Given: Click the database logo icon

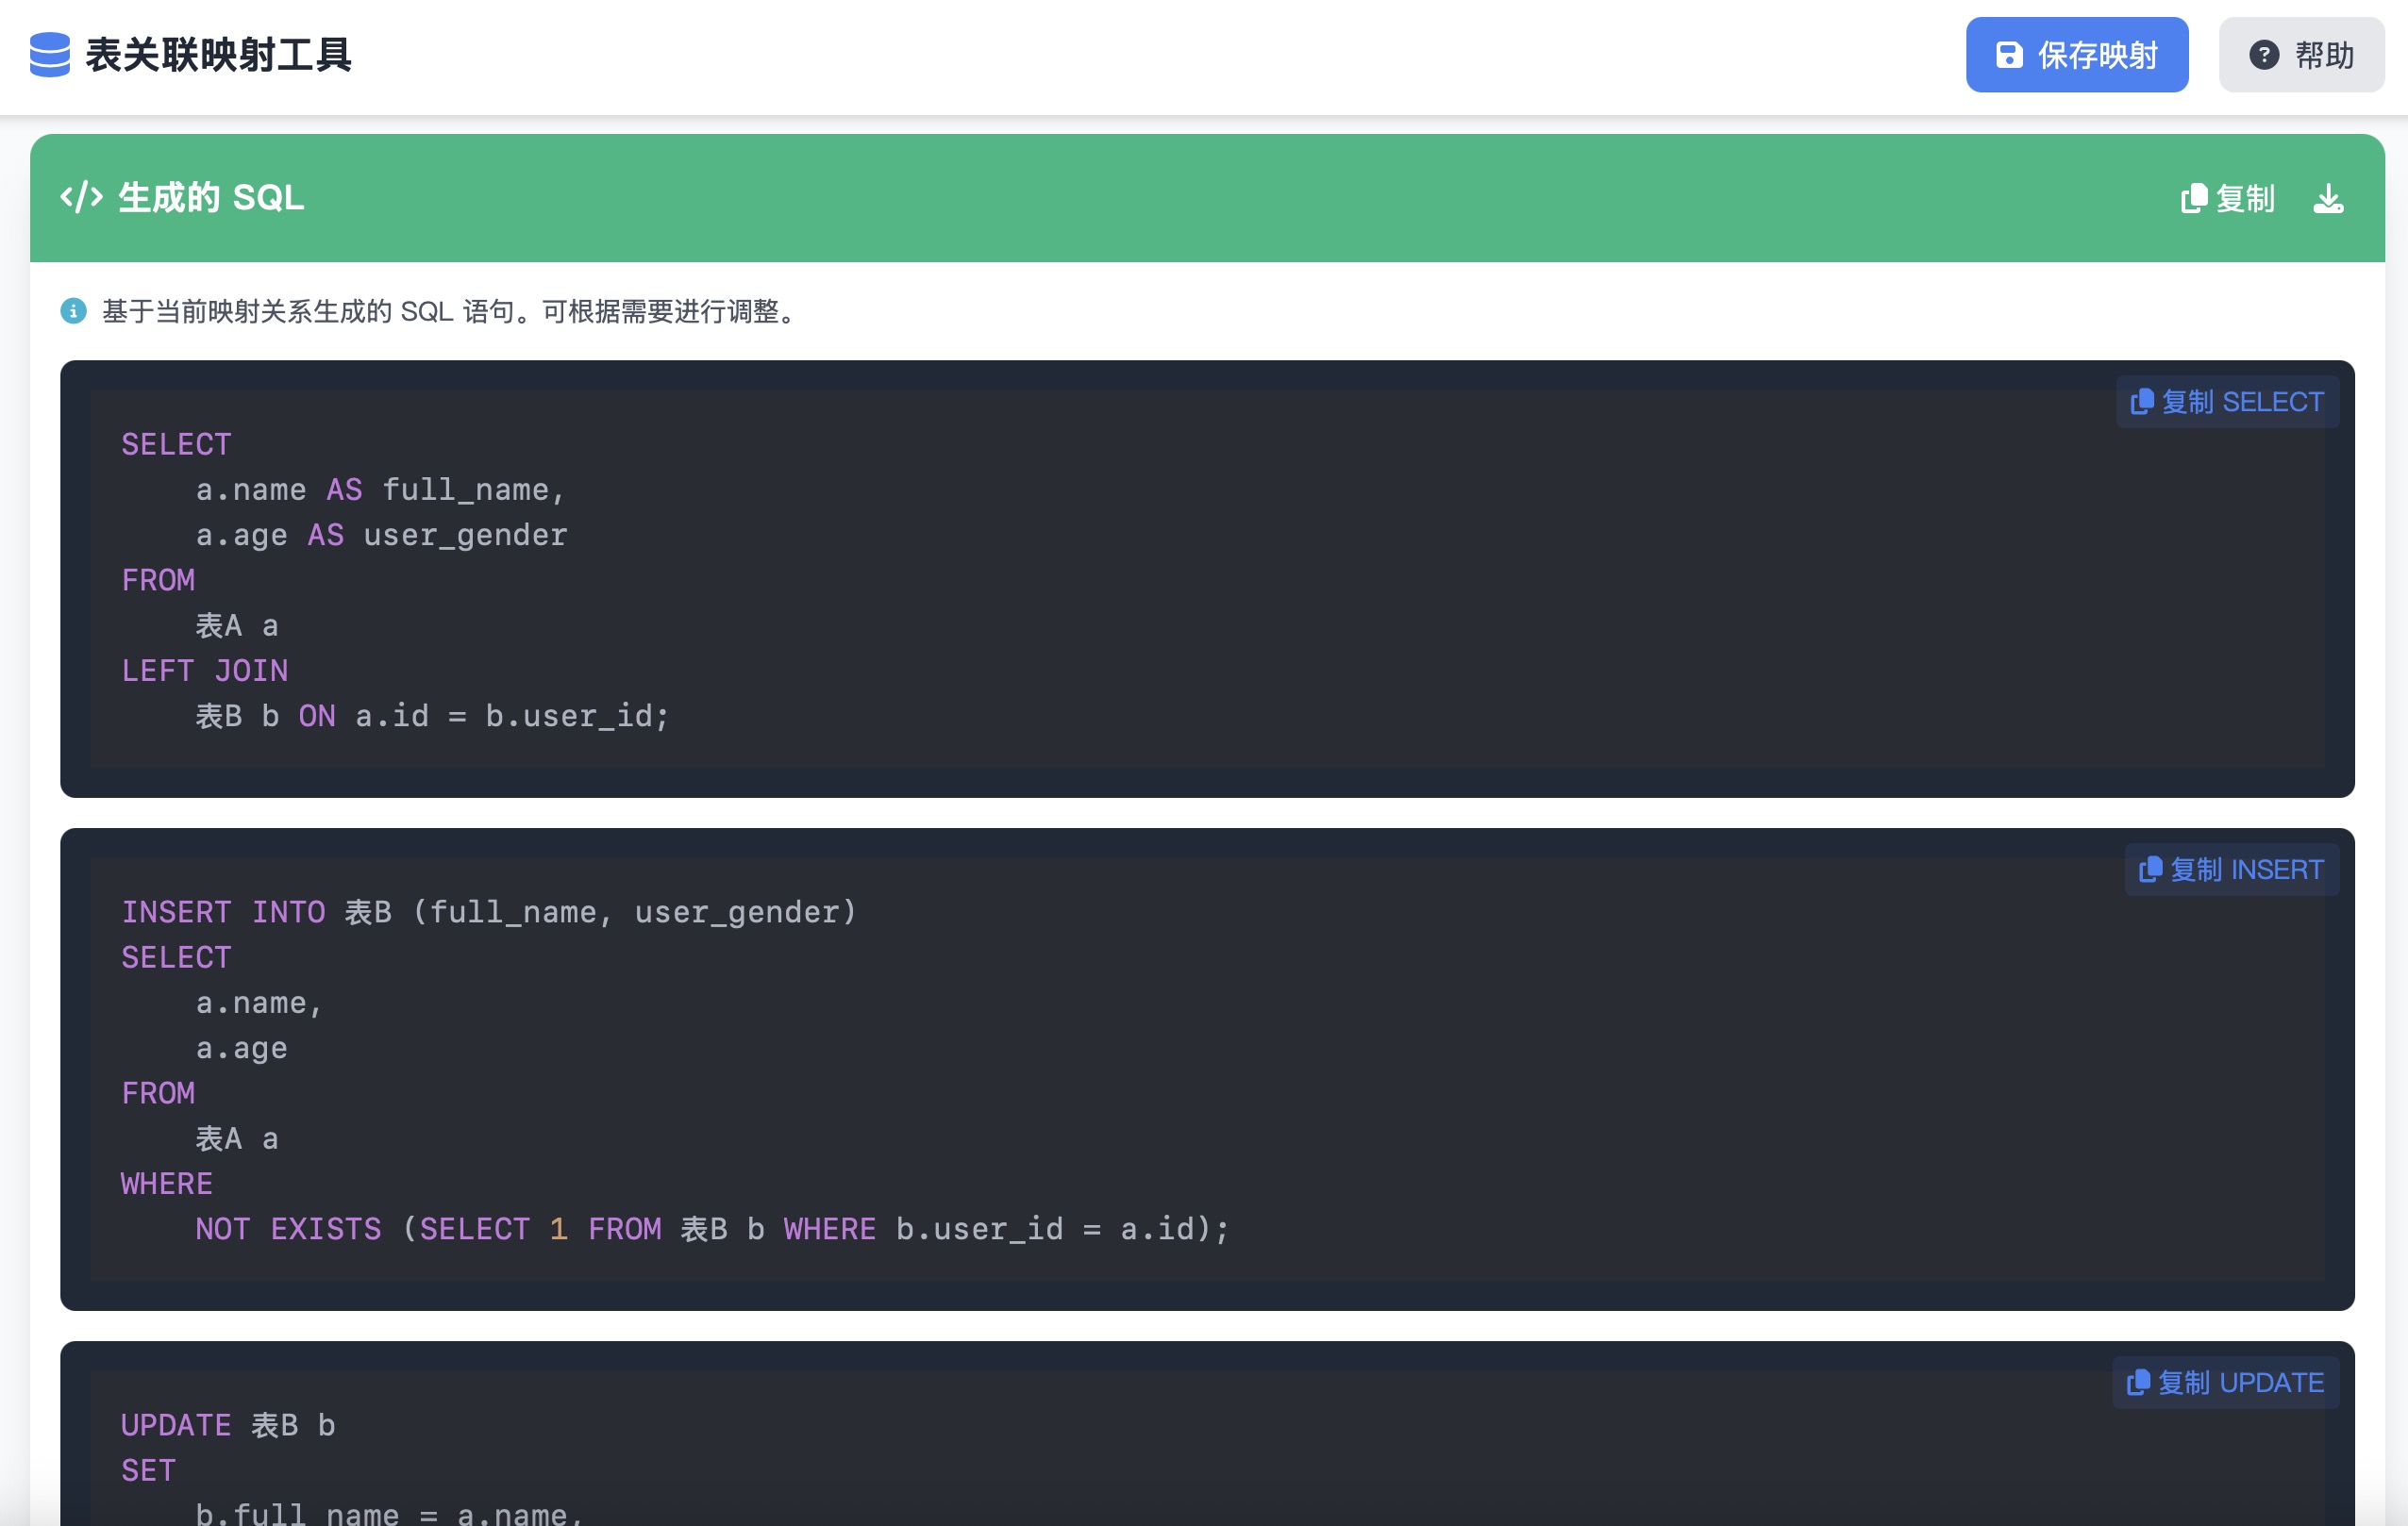Looking at the screenshot, I should pyautogui.click(x=50, y=55).
